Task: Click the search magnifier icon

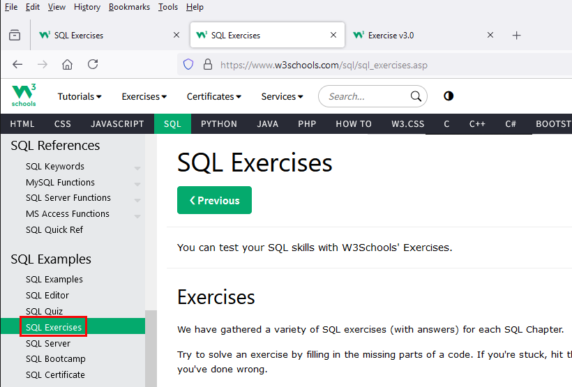Action: pos(416,96)
